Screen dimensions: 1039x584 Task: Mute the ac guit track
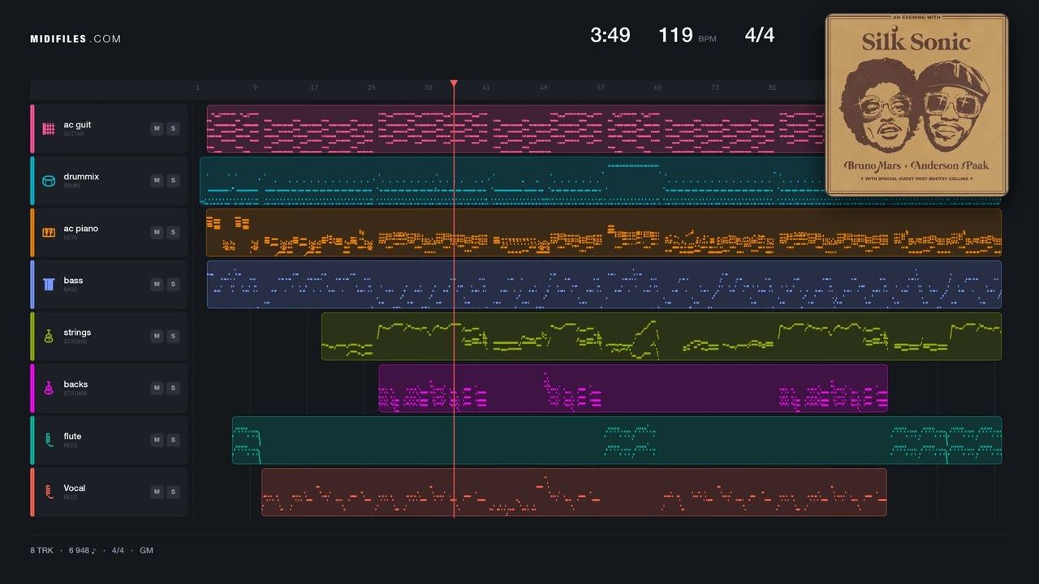[x=157, y=128]
